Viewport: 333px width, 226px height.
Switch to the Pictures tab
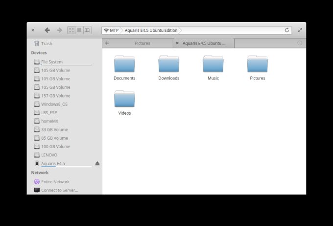143,43
